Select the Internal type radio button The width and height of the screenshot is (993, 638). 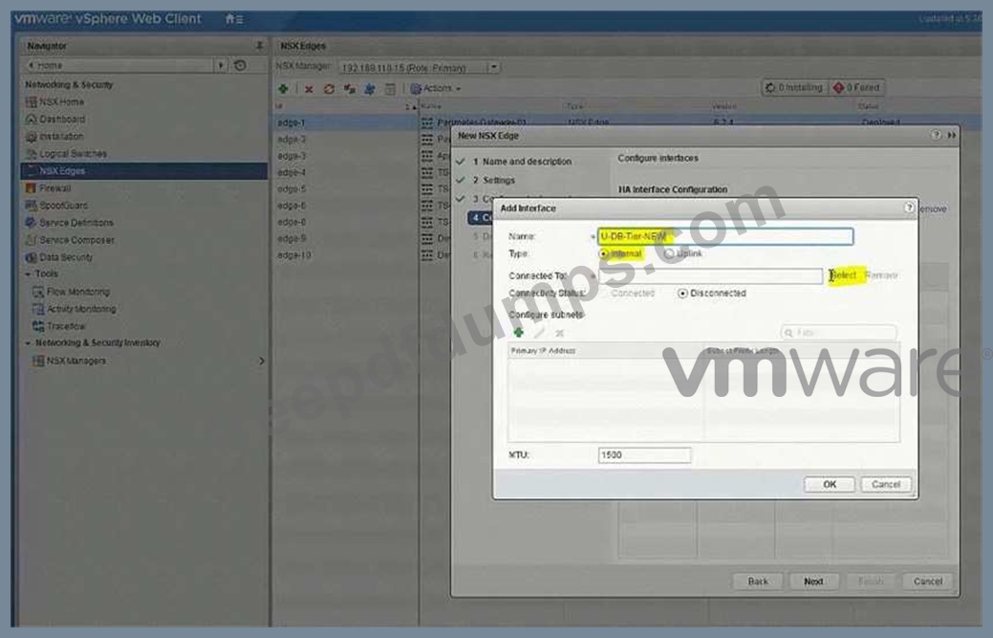point(603,253)
